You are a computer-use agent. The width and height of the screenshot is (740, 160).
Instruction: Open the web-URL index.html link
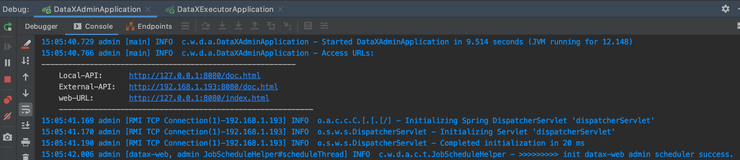(199, 98)
